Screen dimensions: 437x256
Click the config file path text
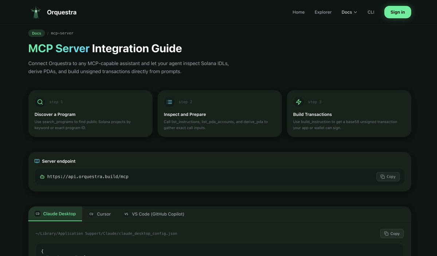(x=106, y=233)
